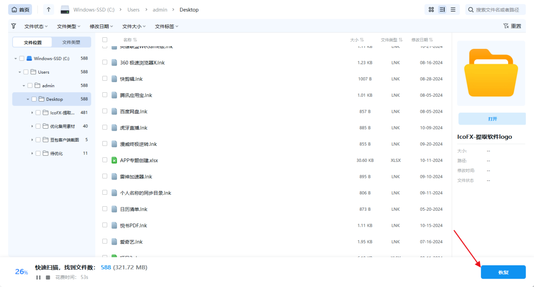This screenshot has height=287, width=534.
Task: Click the 30.60 KB size cell
Action: click(x=365, y=160)
